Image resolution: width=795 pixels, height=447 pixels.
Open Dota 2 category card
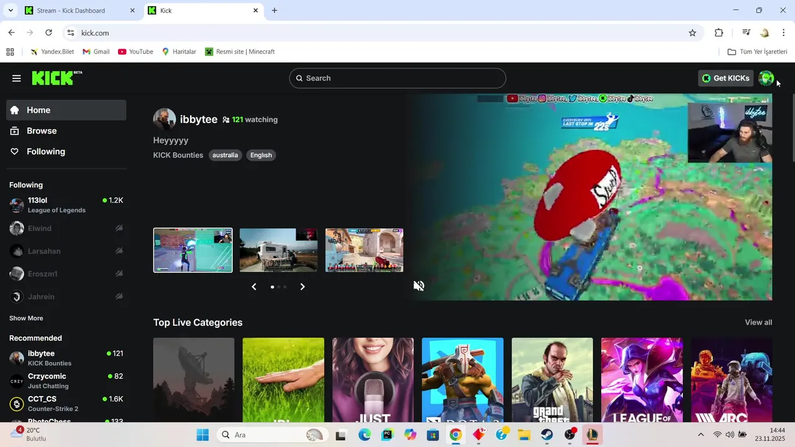point(463,380)
